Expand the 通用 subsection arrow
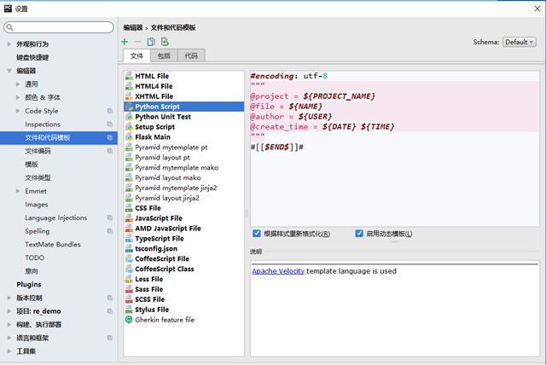 pyautogui.click(x=18, y=84)
